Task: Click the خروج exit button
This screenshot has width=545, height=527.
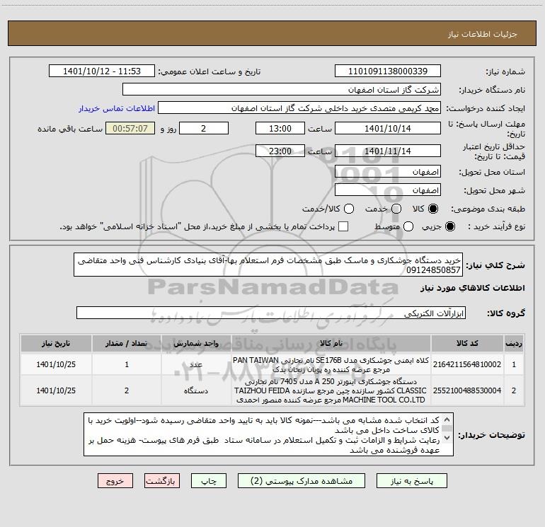Action: (115, 481)
